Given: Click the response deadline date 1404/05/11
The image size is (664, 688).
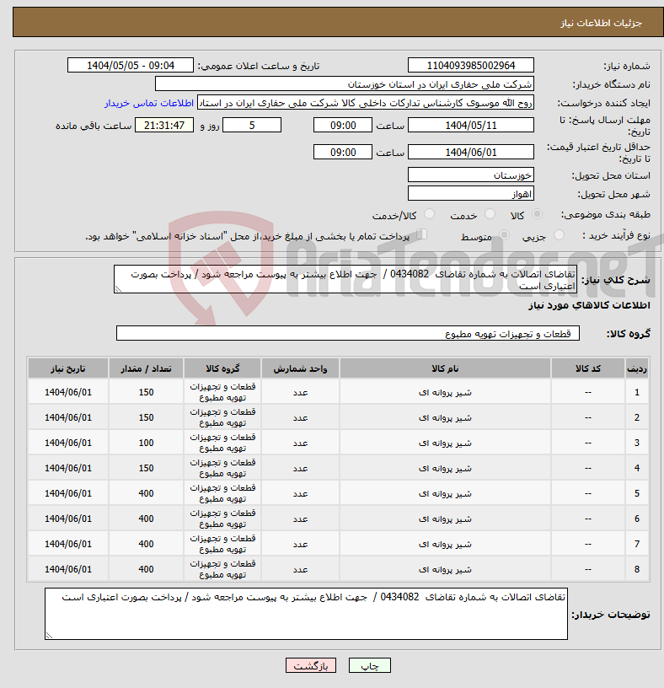Looking at the screenshot, I should coord(470,126).
